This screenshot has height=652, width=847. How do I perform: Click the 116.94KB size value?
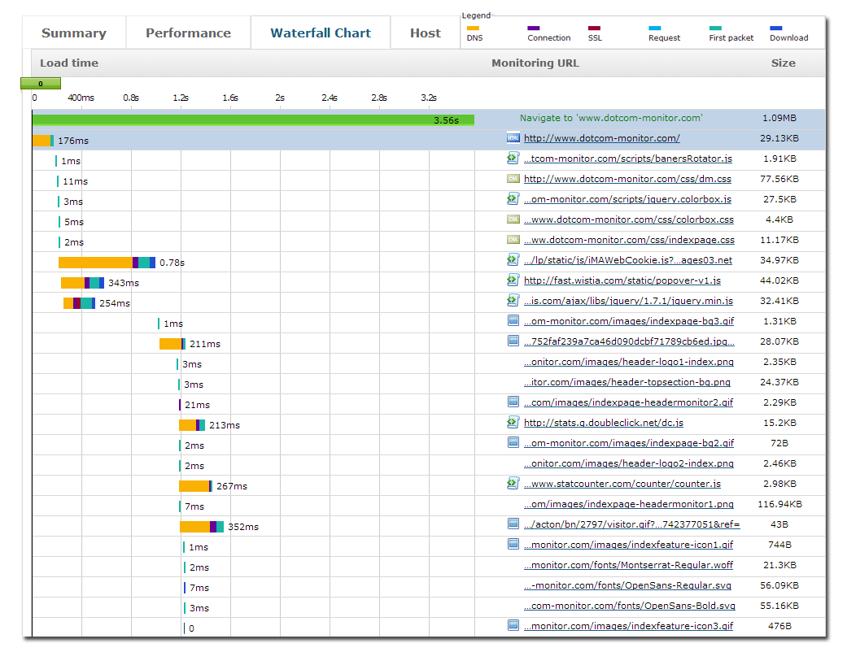pyautogui.click(x=780, y=504)
